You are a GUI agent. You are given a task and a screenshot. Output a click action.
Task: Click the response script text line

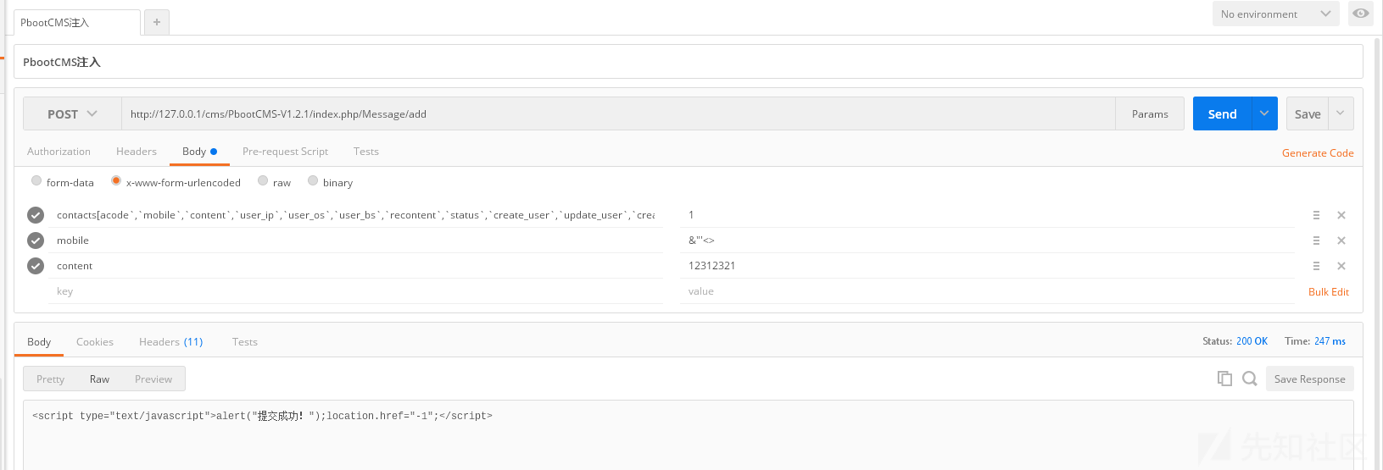click(262, 416)
